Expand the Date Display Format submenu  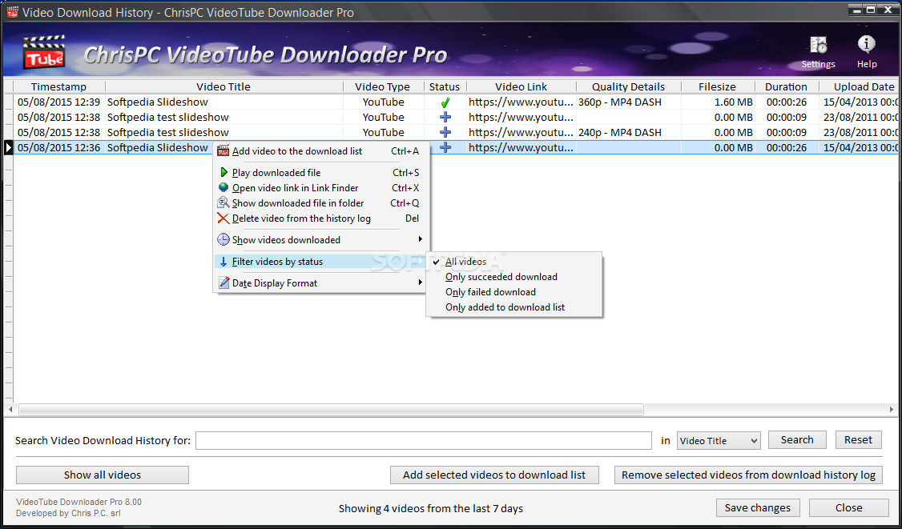[421, 283]
